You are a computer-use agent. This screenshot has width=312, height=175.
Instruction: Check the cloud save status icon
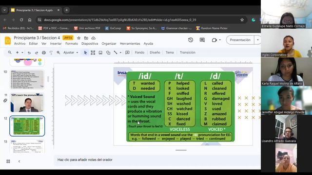coord(93,38)
